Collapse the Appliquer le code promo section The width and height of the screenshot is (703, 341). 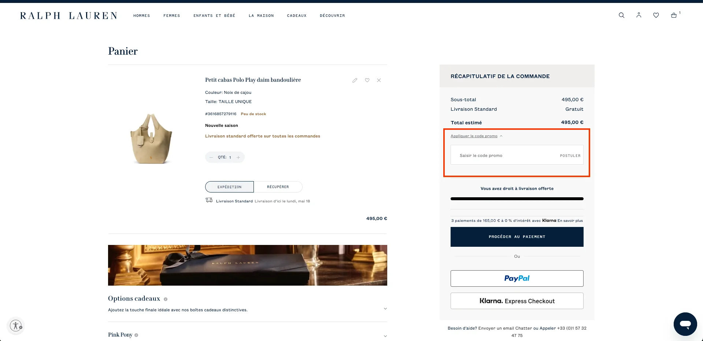pos(476,136)
